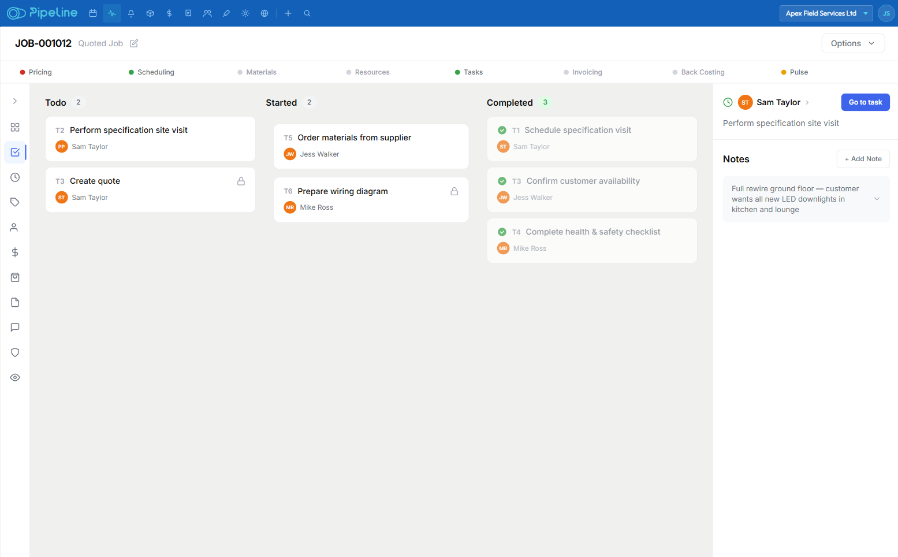The height and width of the screenshot is (557, 898).
Task: Click the green checkmark on Schedule specification visit
Action: pos(502,130)
